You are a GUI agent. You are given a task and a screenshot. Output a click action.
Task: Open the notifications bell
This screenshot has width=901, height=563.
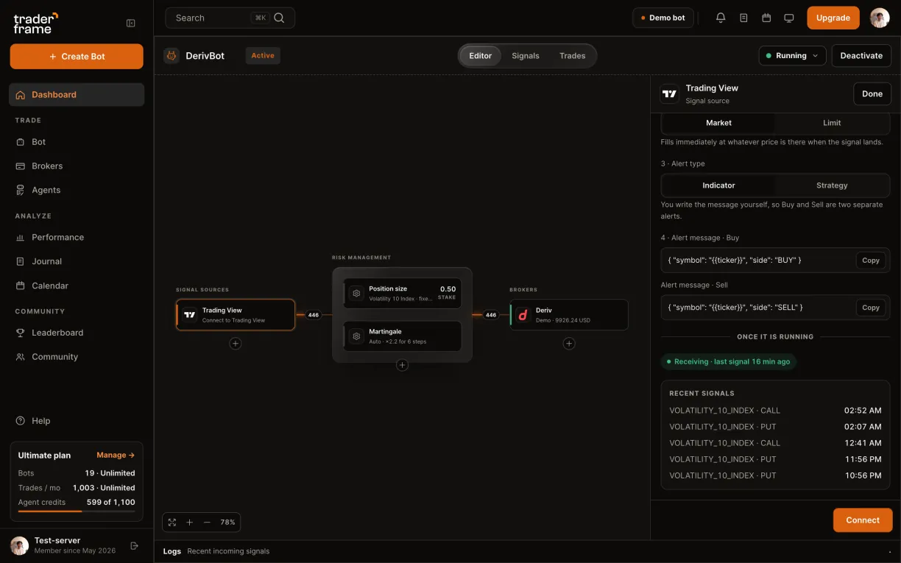(721, 18)
